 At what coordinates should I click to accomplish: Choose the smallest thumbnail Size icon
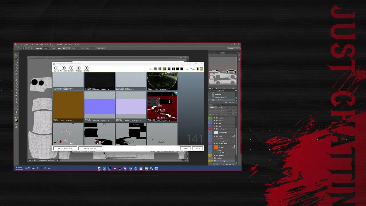coord(156,69)
